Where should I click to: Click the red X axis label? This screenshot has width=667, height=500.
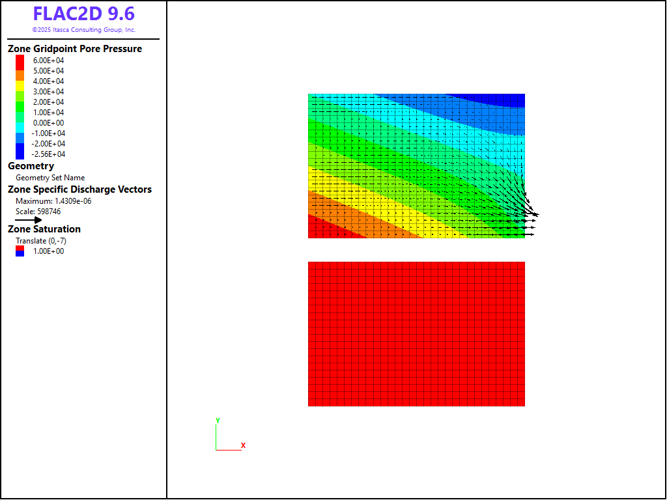click(x=243, y=445)
